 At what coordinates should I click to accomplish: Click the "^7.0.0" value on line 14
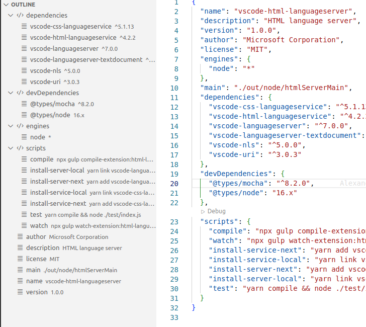[331, 126]
